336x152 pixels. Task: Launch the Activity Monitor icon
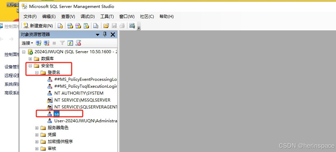click(132, 26)
